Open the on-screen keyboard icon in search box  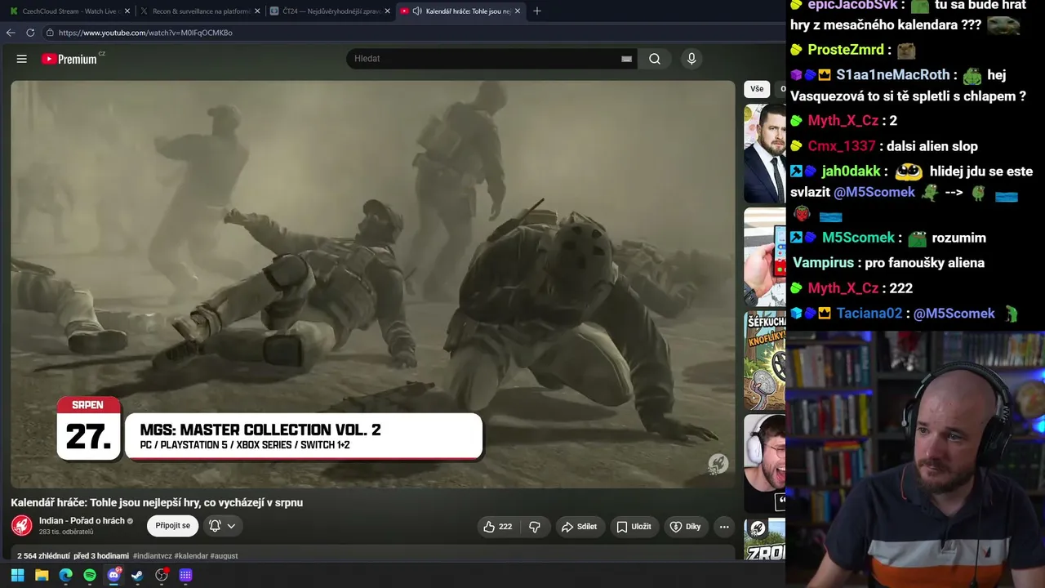point(626,59)
